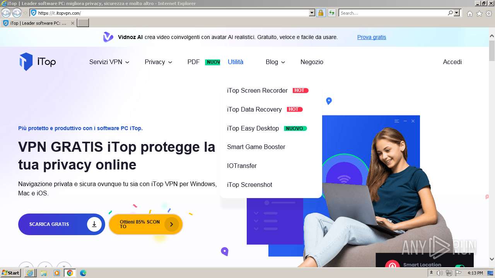Image resolution: width=495 pixels, height=278 pixels.
Task: Click the search magnifier icon
Action: [450, 13]
